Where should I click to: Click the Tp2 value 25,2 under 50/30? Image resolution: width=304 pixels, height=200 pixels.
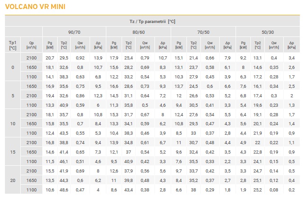(258, 190)
